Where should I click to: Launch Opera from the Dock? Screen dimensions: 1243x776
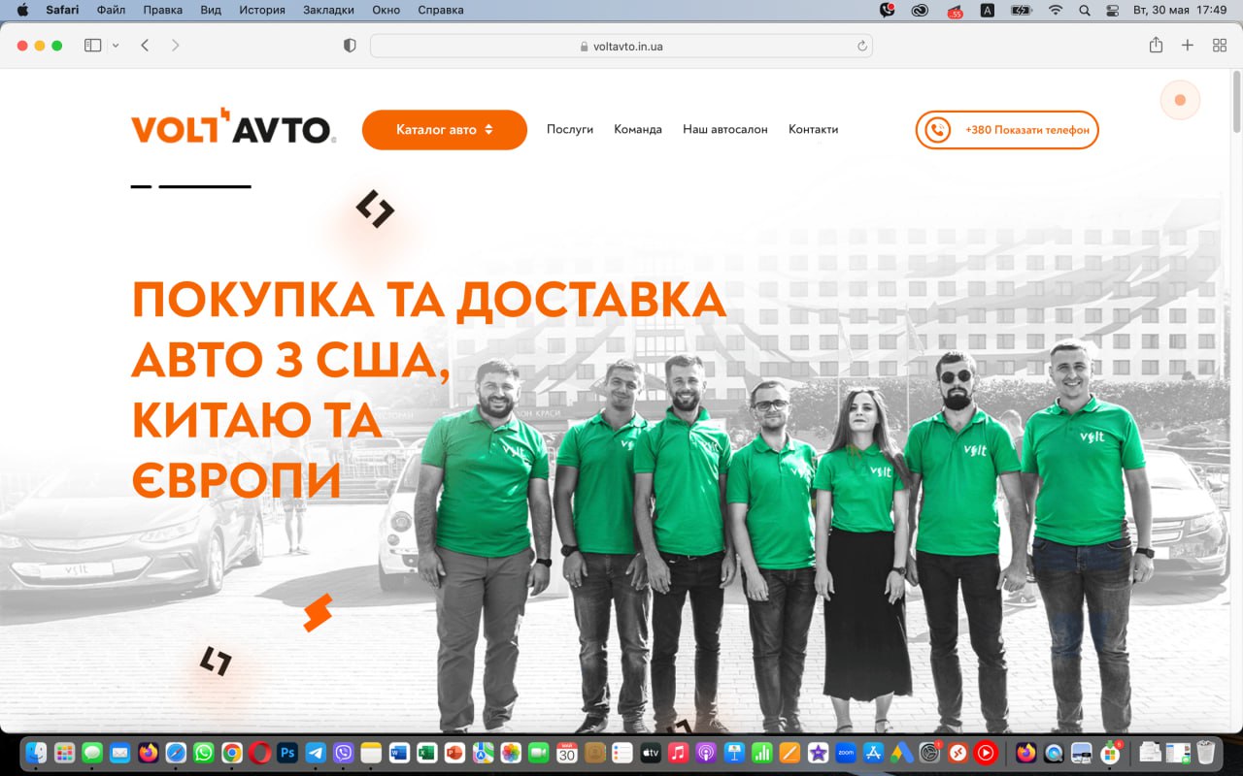click(x=259, y=753)
